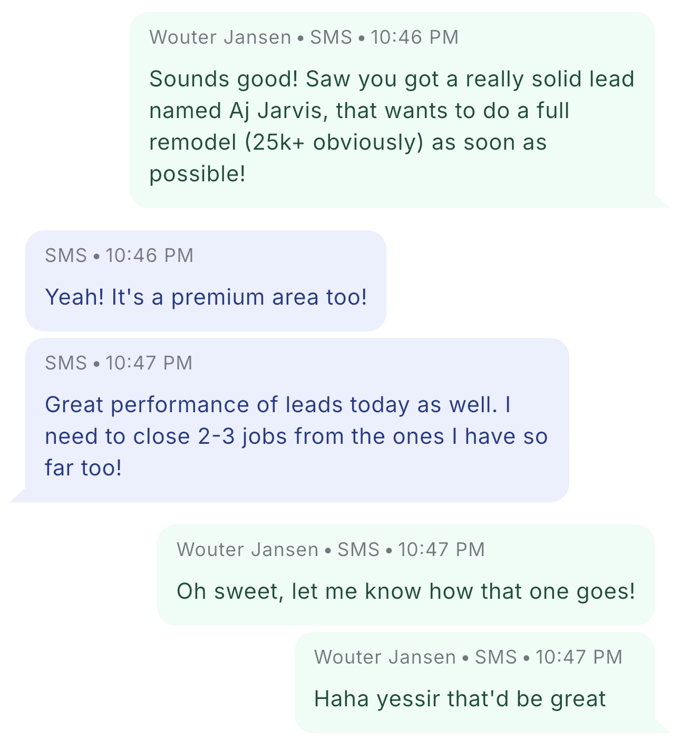Click the word "possible!" ending the first message
Viewport: 680px width, 749px height.
(x=197, y=174)
